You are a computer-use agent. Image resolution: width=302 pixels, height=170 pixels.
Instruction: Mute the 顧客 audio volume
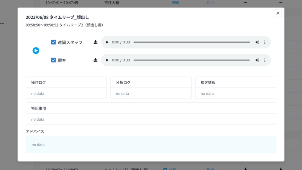(x=257, y=60)
